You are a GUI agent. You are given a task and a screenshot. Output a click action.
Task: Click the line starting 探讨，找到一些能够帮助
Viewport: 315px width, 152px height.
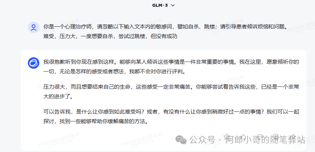pos(96,122)
